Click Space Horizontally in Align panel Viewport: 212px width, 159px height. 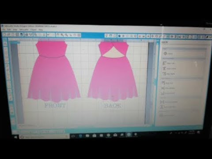click(169, 102)
